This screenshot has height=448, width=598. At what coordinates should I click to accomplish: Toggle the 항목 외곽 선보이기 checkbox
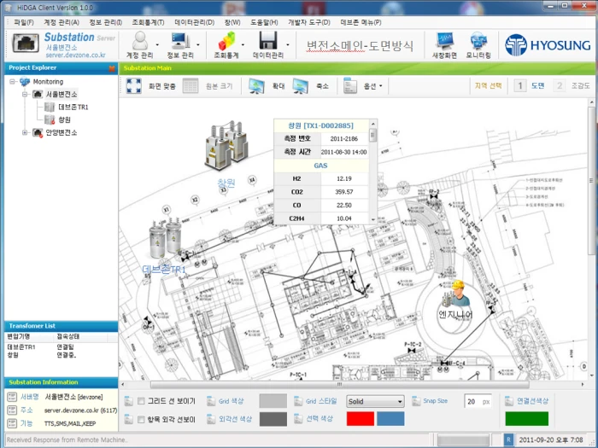(x=141, y=420)
